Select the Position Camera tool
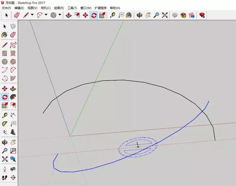236x186 pixels. click(4, 169)
